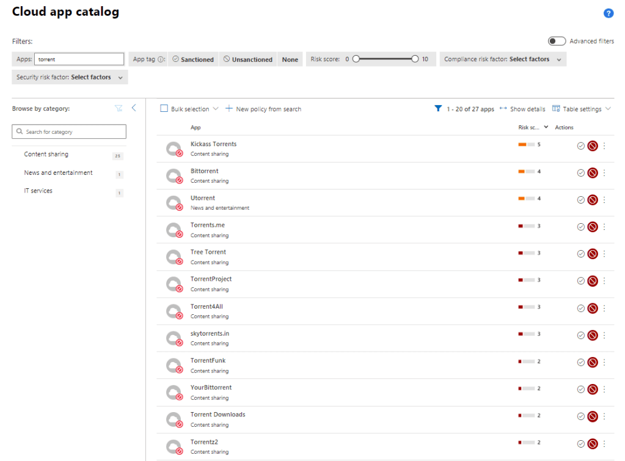Select the IT services category
The image size is (625, 461).
click(x=38, y=191)
